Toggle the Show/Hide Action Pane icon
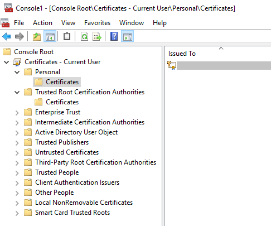The width and height of the screenshot is (271, 226). pyautogui.click(x=127, y=36)
